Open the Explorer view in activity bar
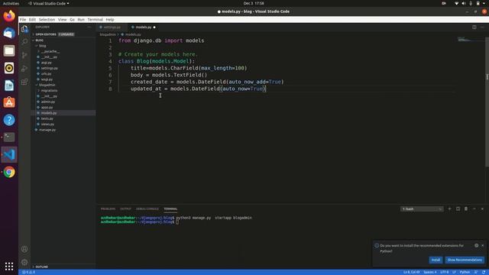 pyautogui.click(x=24, y=29)
